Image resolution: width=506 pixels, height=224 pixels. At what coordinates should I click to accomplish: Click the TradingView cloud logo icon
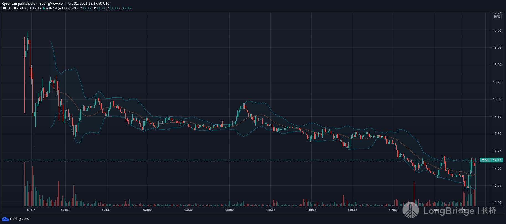(5, 219)
